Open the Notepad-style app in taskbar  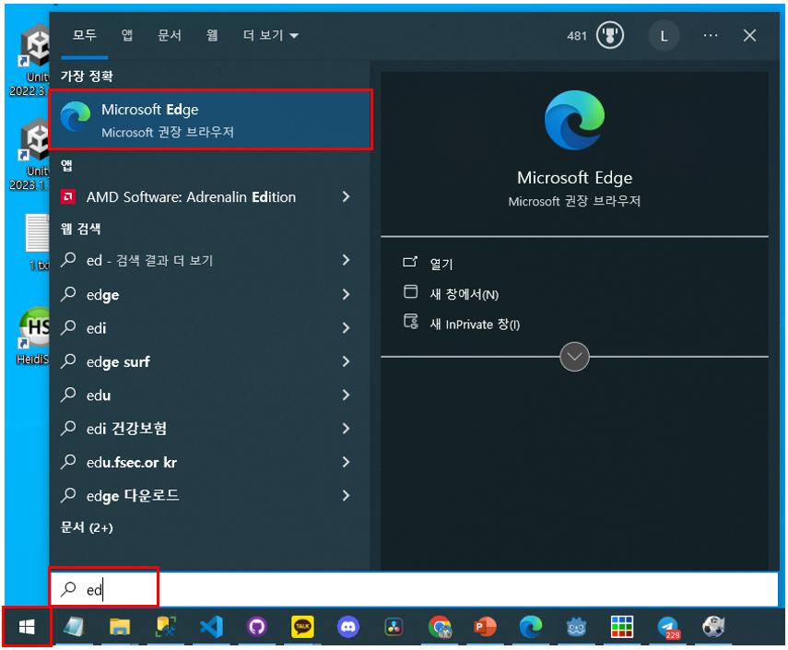point(74,626)
